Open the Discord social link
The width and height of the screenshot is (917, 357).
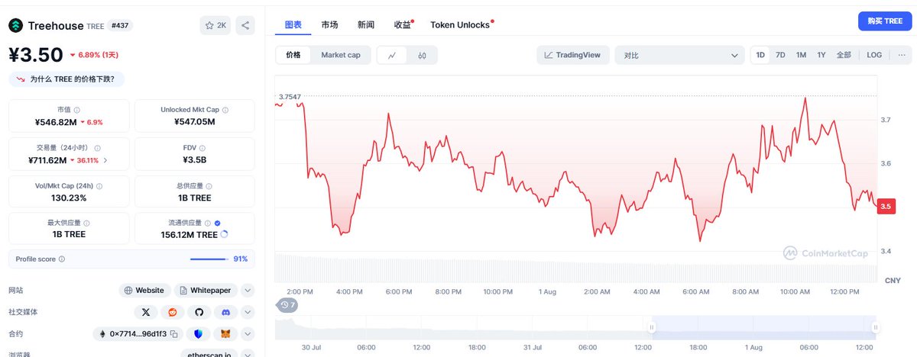click(x=226, y=312)
